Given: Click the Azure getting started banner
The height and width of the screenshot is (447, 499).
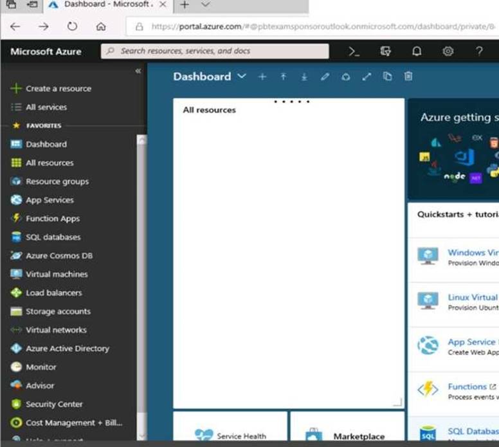Looking at the screenshot, I should (453, 150).
